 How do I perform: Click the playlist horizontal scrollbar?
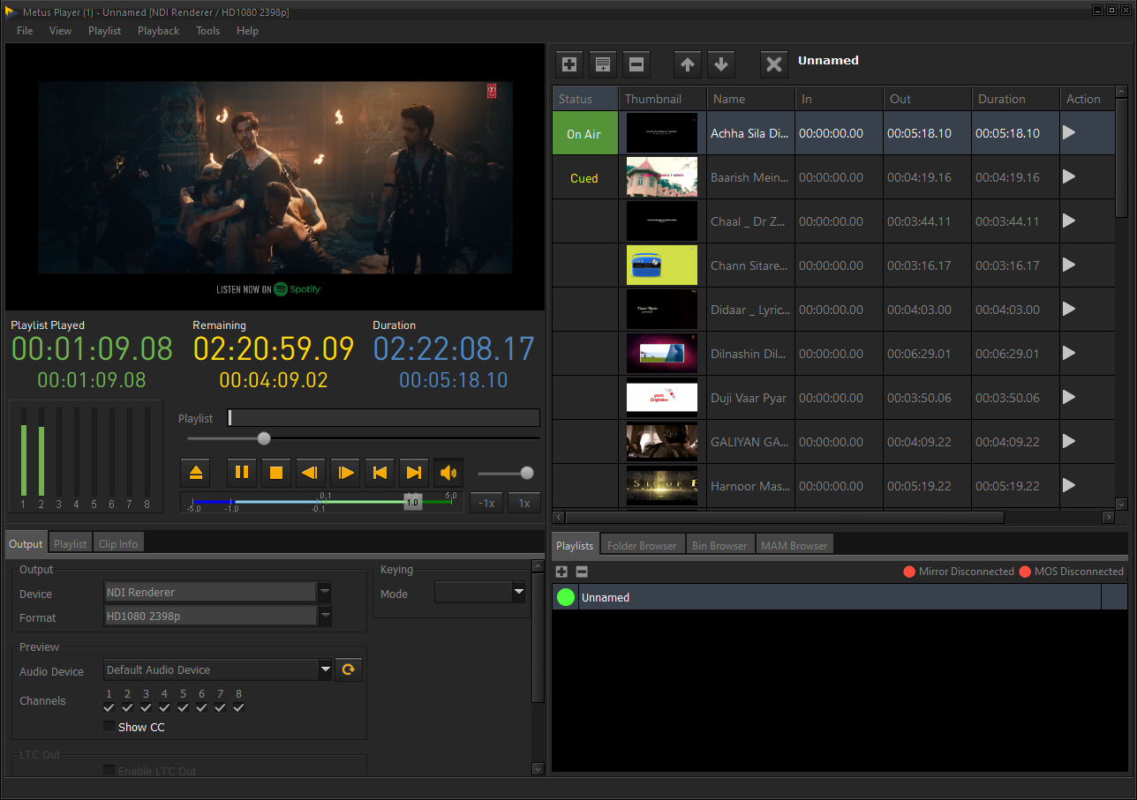click(x=785, y=517)
